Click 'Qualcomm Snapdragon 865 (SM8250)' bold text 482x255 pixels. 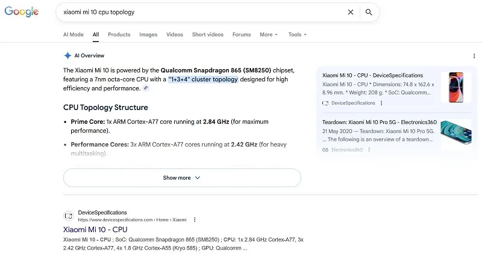(216, 70)
